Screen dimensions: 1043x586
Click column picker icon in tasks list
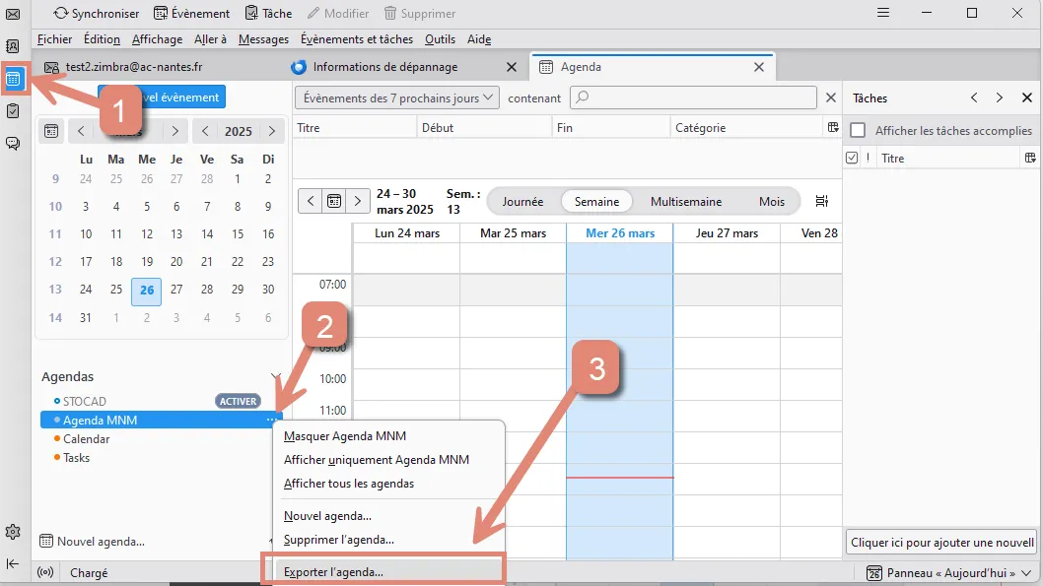point(1030,158)
